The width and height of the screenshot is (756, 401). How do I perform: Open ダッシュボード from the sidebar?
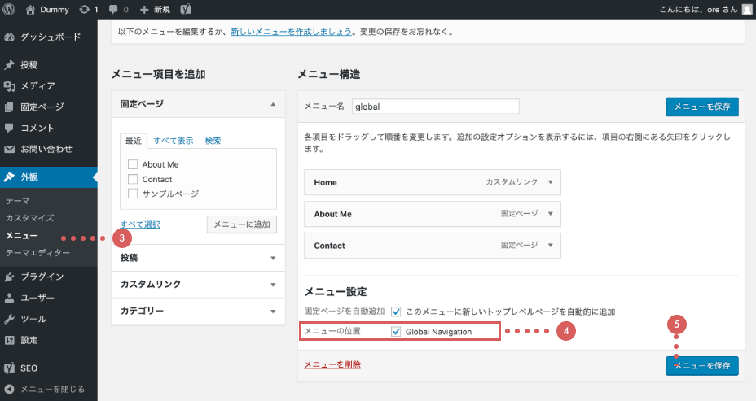point(49,37)
